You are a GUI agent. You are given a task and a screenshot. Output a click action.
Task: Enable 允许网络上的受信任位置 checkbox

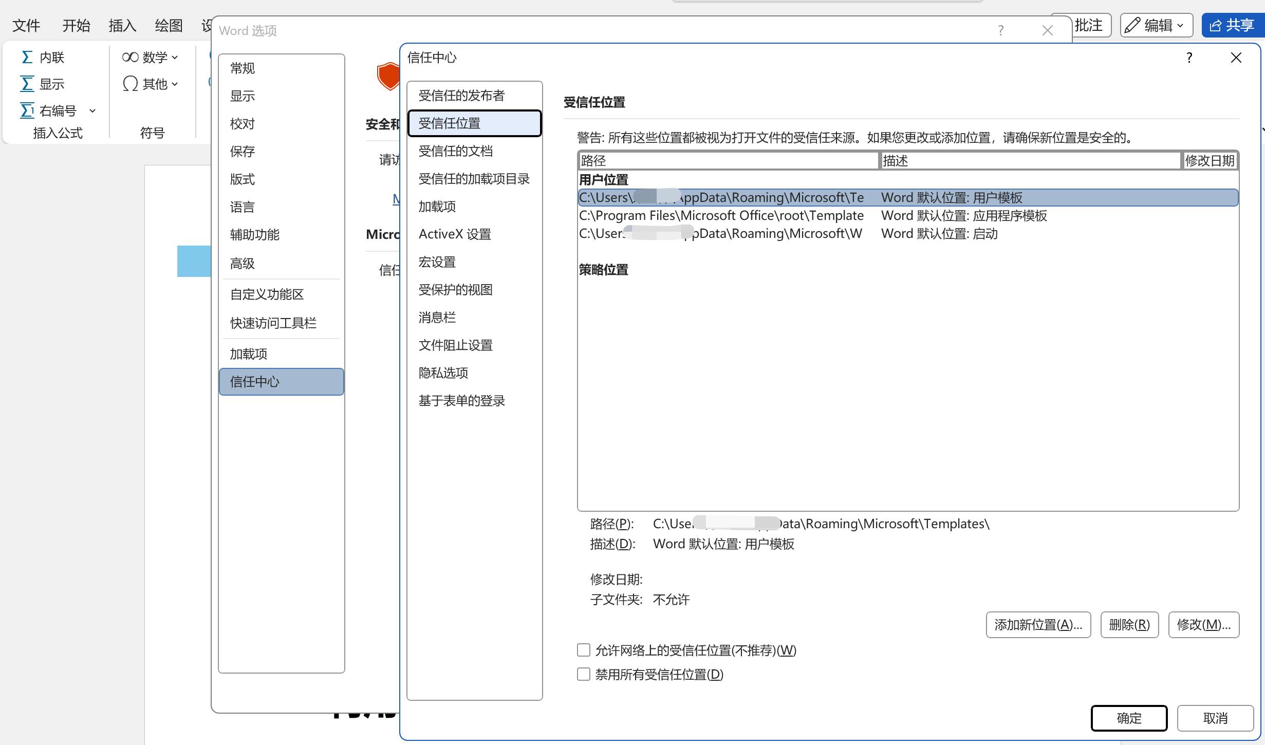583,650
